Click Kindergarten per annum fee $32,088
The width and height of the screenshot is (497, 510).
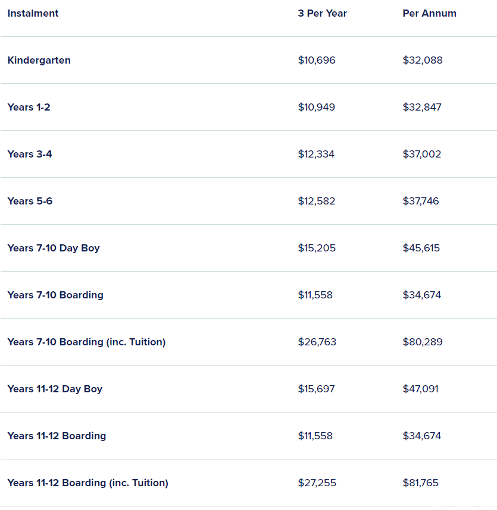pyautogui.click(x=423, y=60)
